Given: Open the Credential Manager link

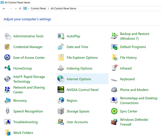Looking at the screenshot, I should tap(28, 47).
